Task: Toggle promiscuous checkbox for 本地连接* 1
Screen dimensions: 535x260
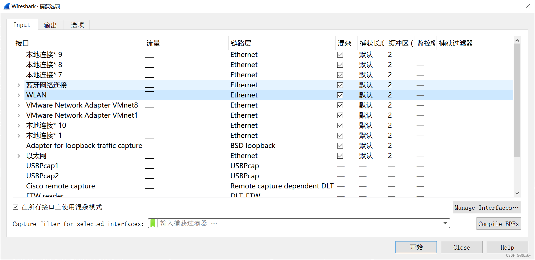Action: [340, 136]
